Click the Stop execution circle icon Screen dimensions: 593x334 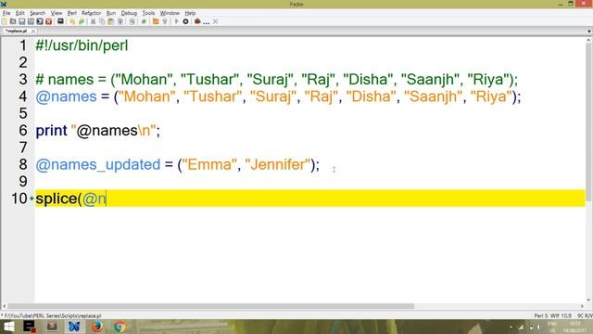[x=185, y=21]
